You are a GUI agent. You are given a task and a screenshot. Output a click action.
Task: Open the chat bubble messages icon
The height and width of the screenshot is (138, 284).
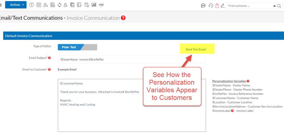coord(203,6)
